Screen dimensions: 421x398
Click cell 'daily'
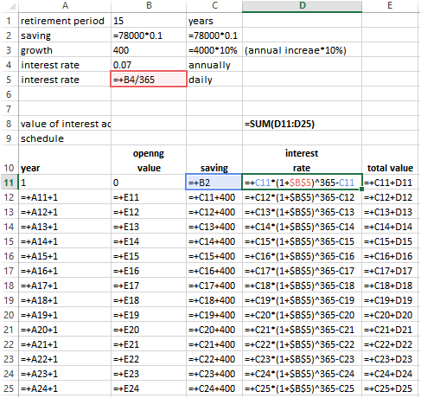coord(214,80)
